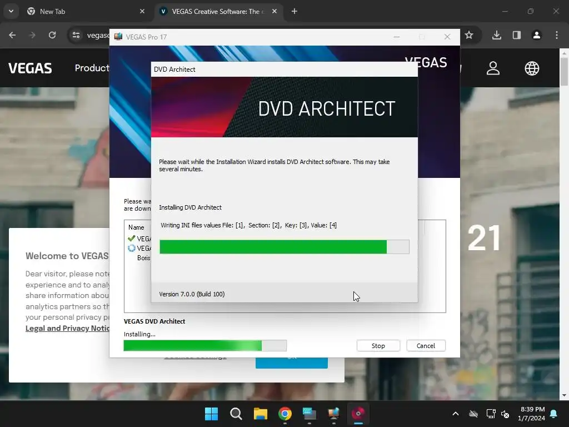569x427 pixels.
Task: Minimize the Chrome browser window
Action: (x=505, y=11)
